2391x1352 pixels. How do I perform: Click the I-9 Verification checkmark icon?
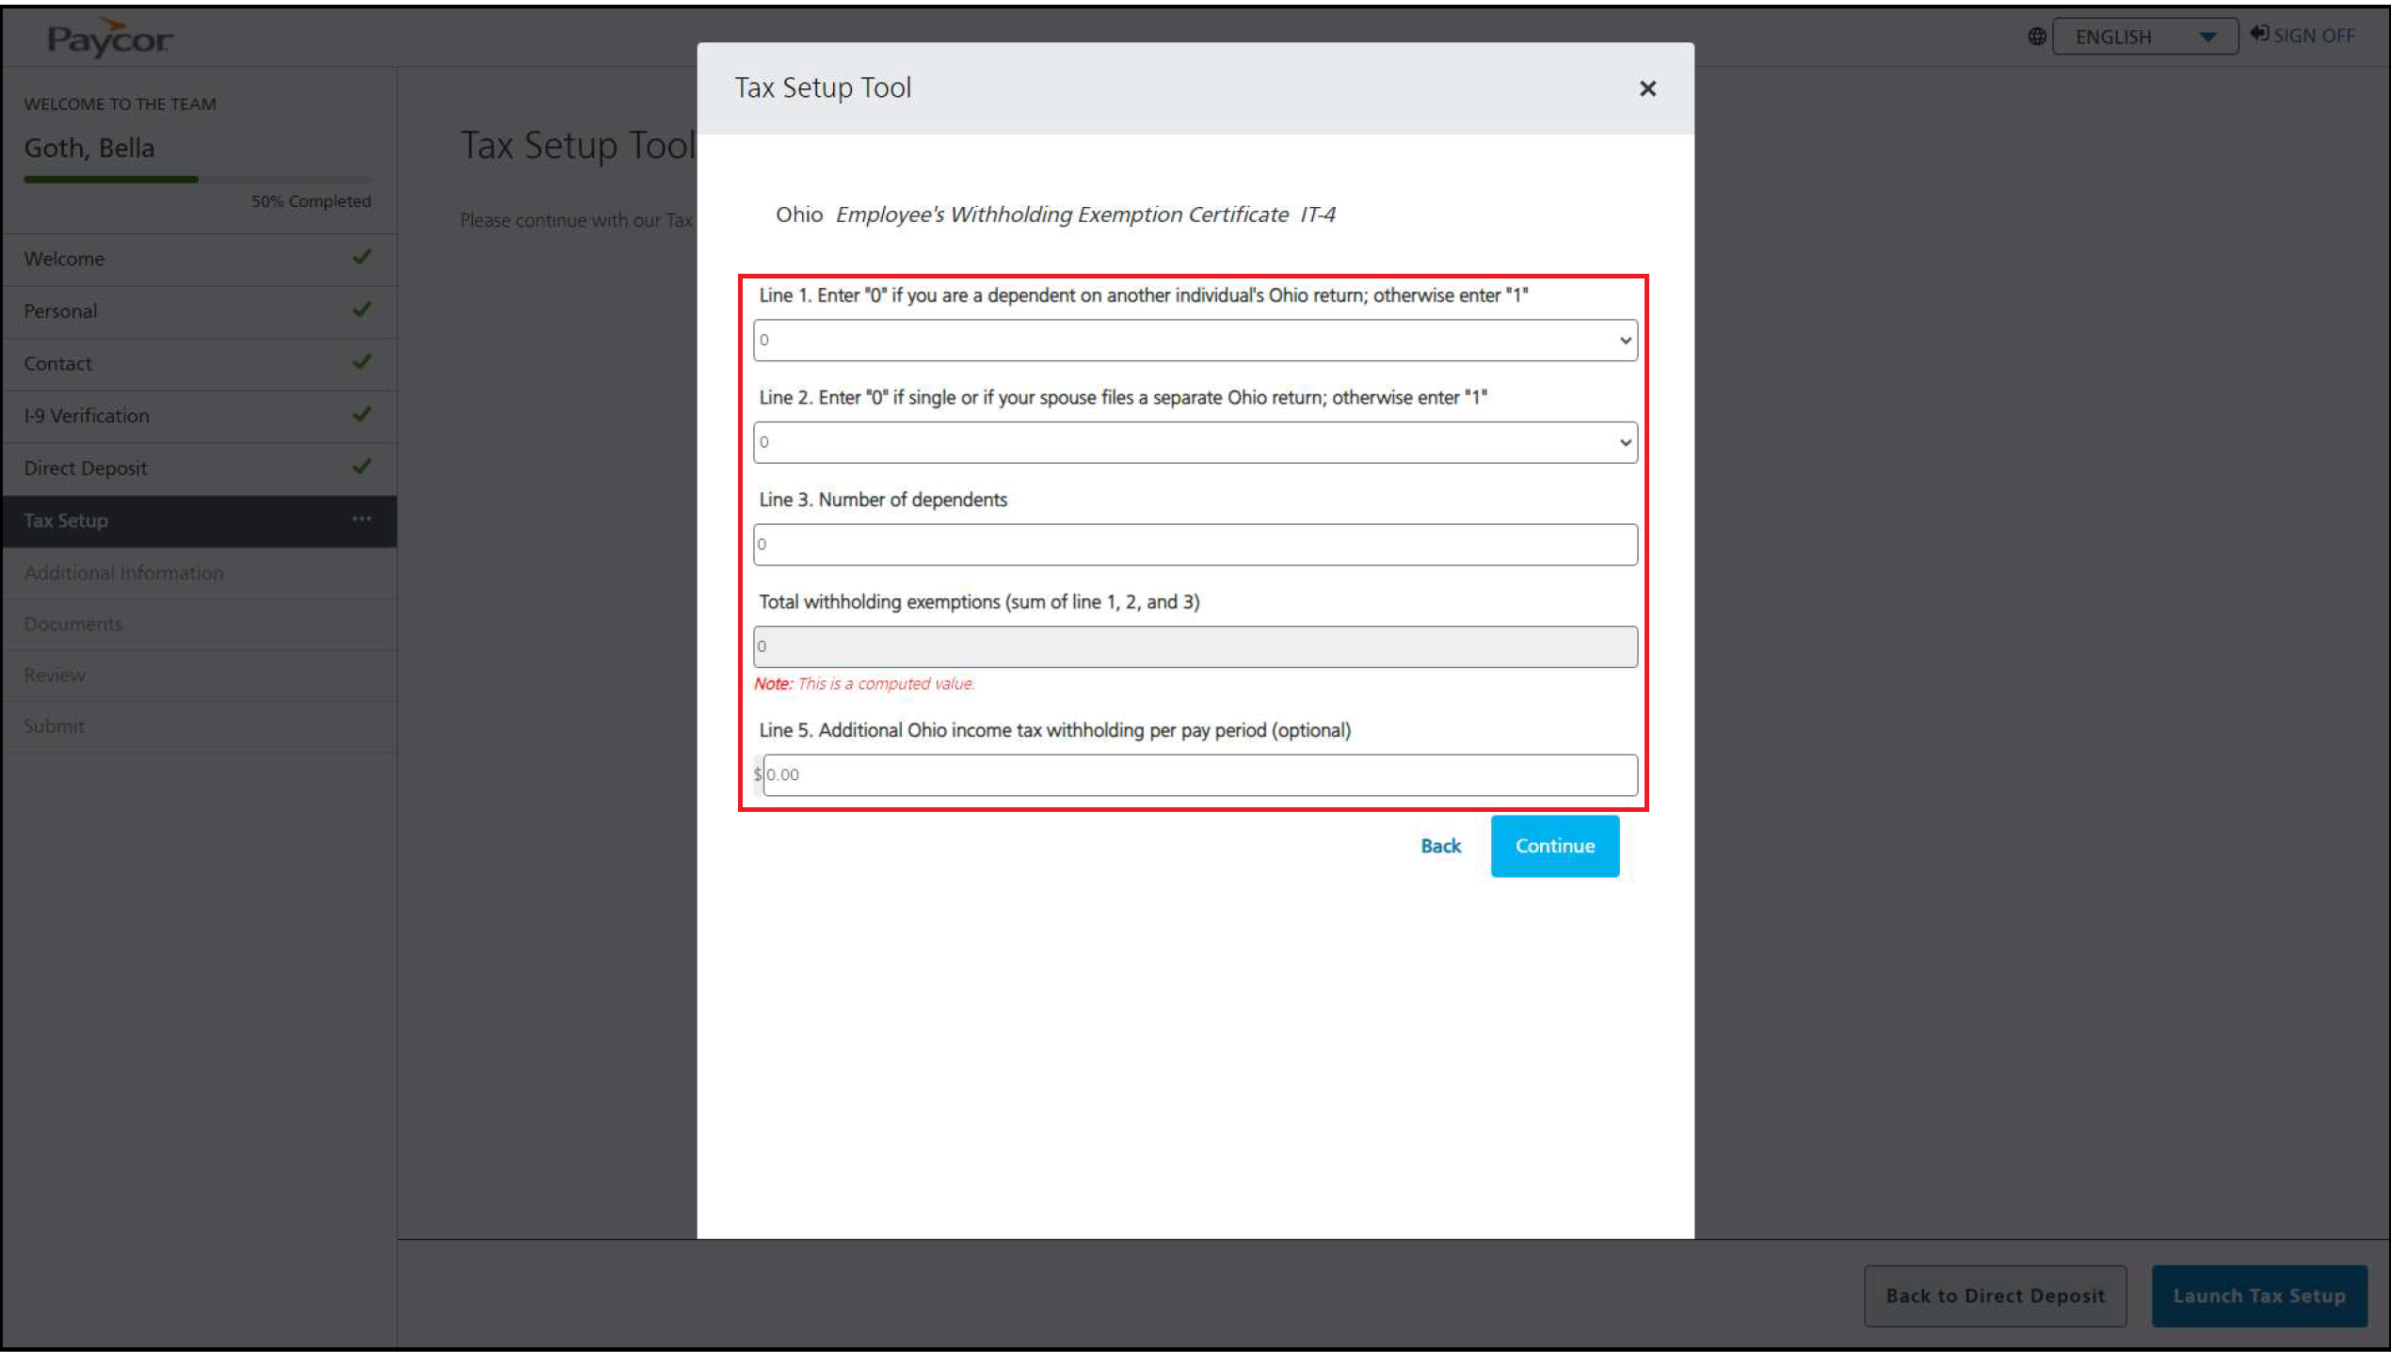click(x=361, y=414)
